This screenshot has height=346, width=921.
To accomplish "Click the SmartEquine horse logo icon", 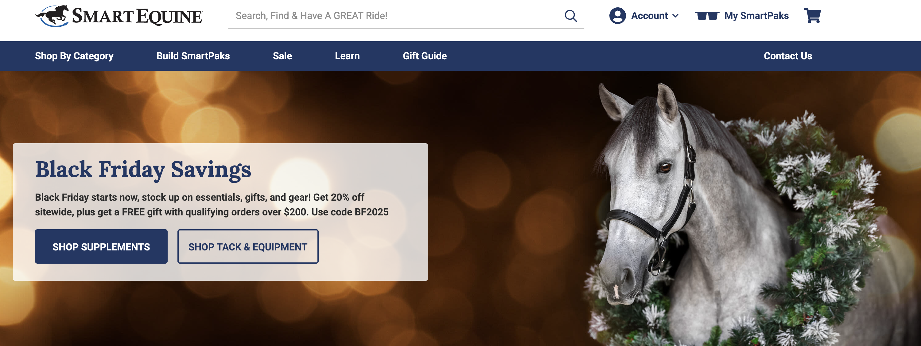I will tap(52, 16).
